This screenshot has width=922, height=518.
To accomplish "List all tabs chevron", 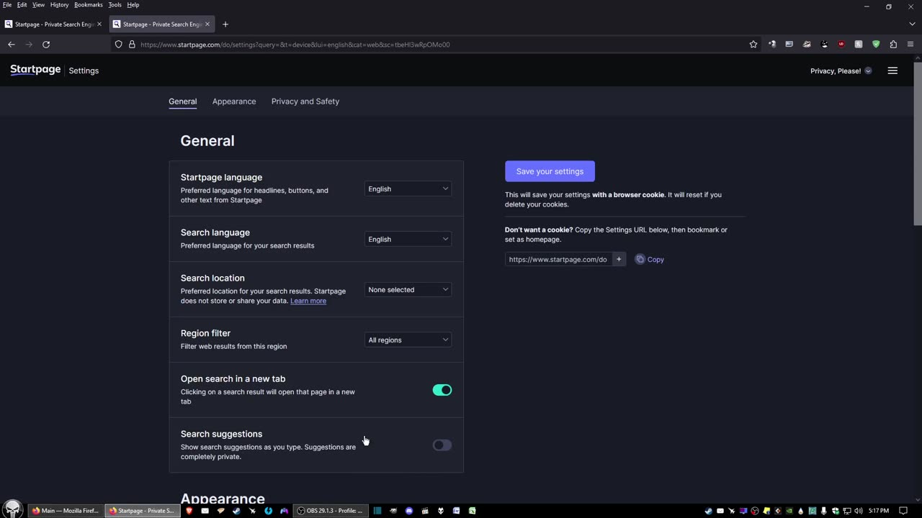I will (x=912, y=24).
